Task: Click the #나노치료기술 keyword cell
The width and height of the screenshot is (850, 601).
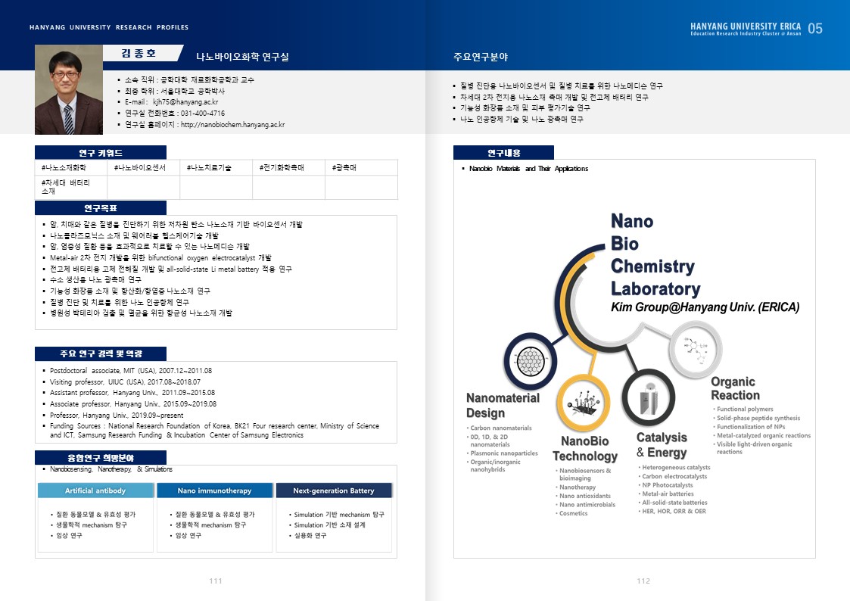Action: pos(216,168)
